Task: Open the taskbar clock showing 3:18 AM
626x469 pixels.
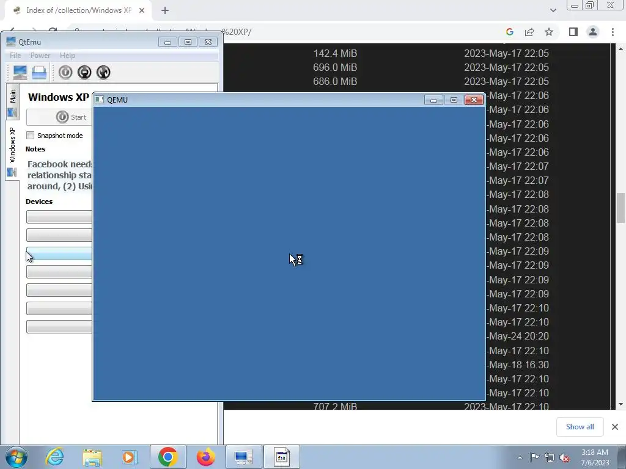Action: (x=595, y=457)
